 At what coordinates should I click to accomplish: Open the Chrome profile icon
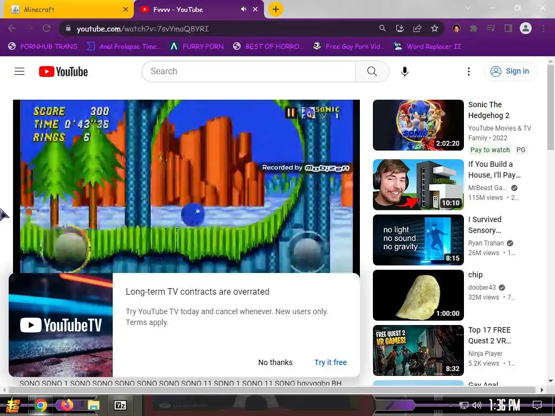[x=526, y=28]
